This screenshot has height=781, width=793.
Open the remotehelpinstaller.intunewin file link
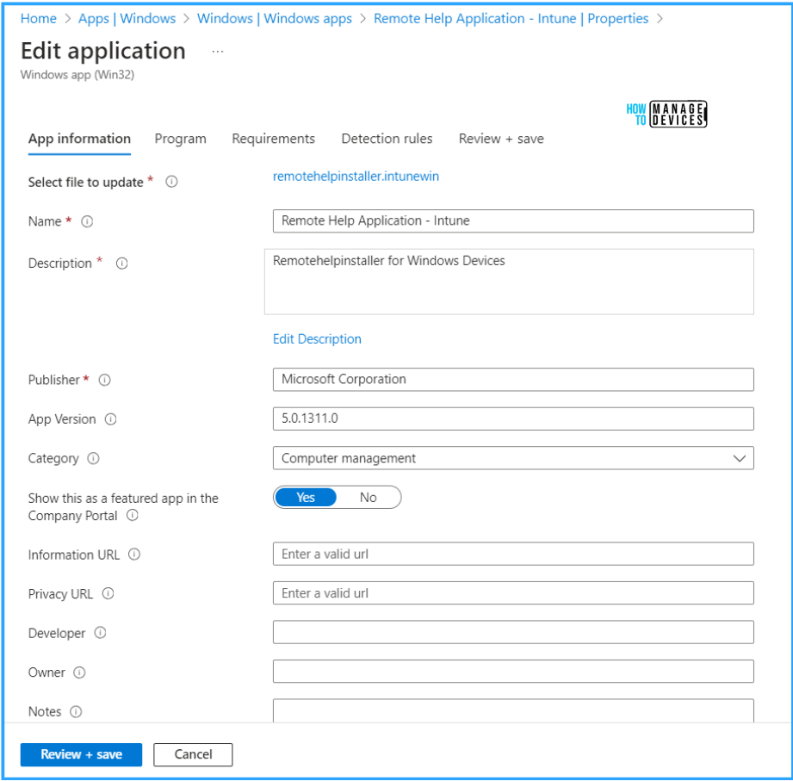pyautogui.click(x=356, y=176)
